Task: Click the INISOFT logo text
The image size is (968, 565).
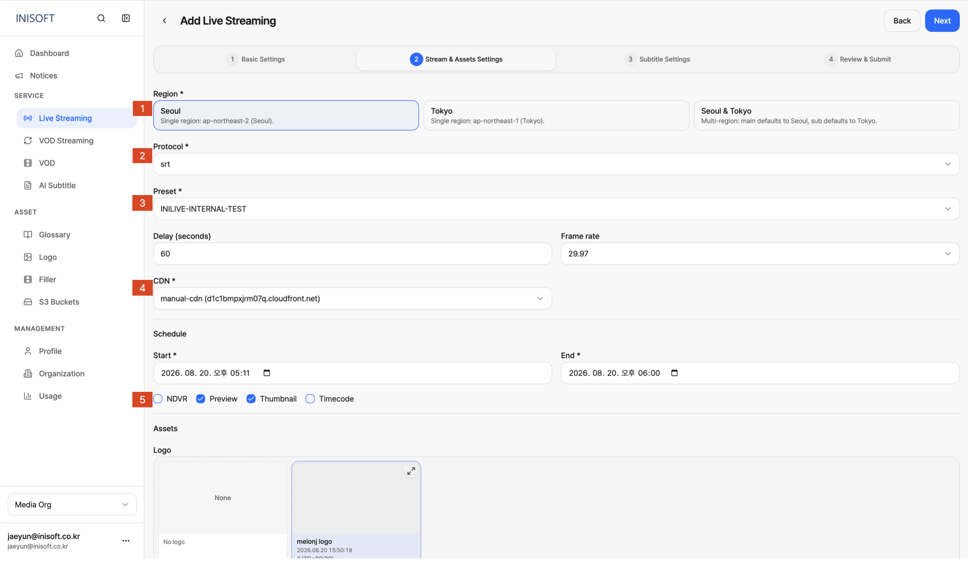Action: point(35,18)
